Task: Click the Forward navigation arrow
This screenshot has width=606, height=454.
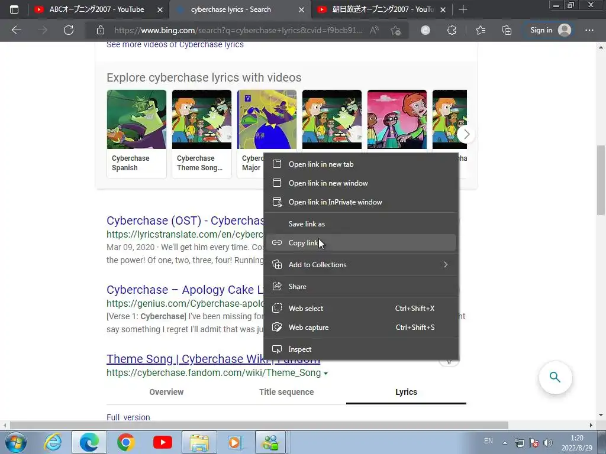Action: 43,30
